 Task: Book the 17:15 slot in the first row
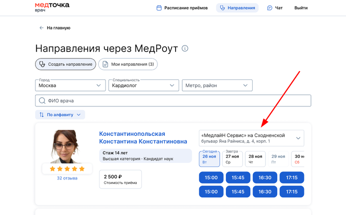point(292,177)
